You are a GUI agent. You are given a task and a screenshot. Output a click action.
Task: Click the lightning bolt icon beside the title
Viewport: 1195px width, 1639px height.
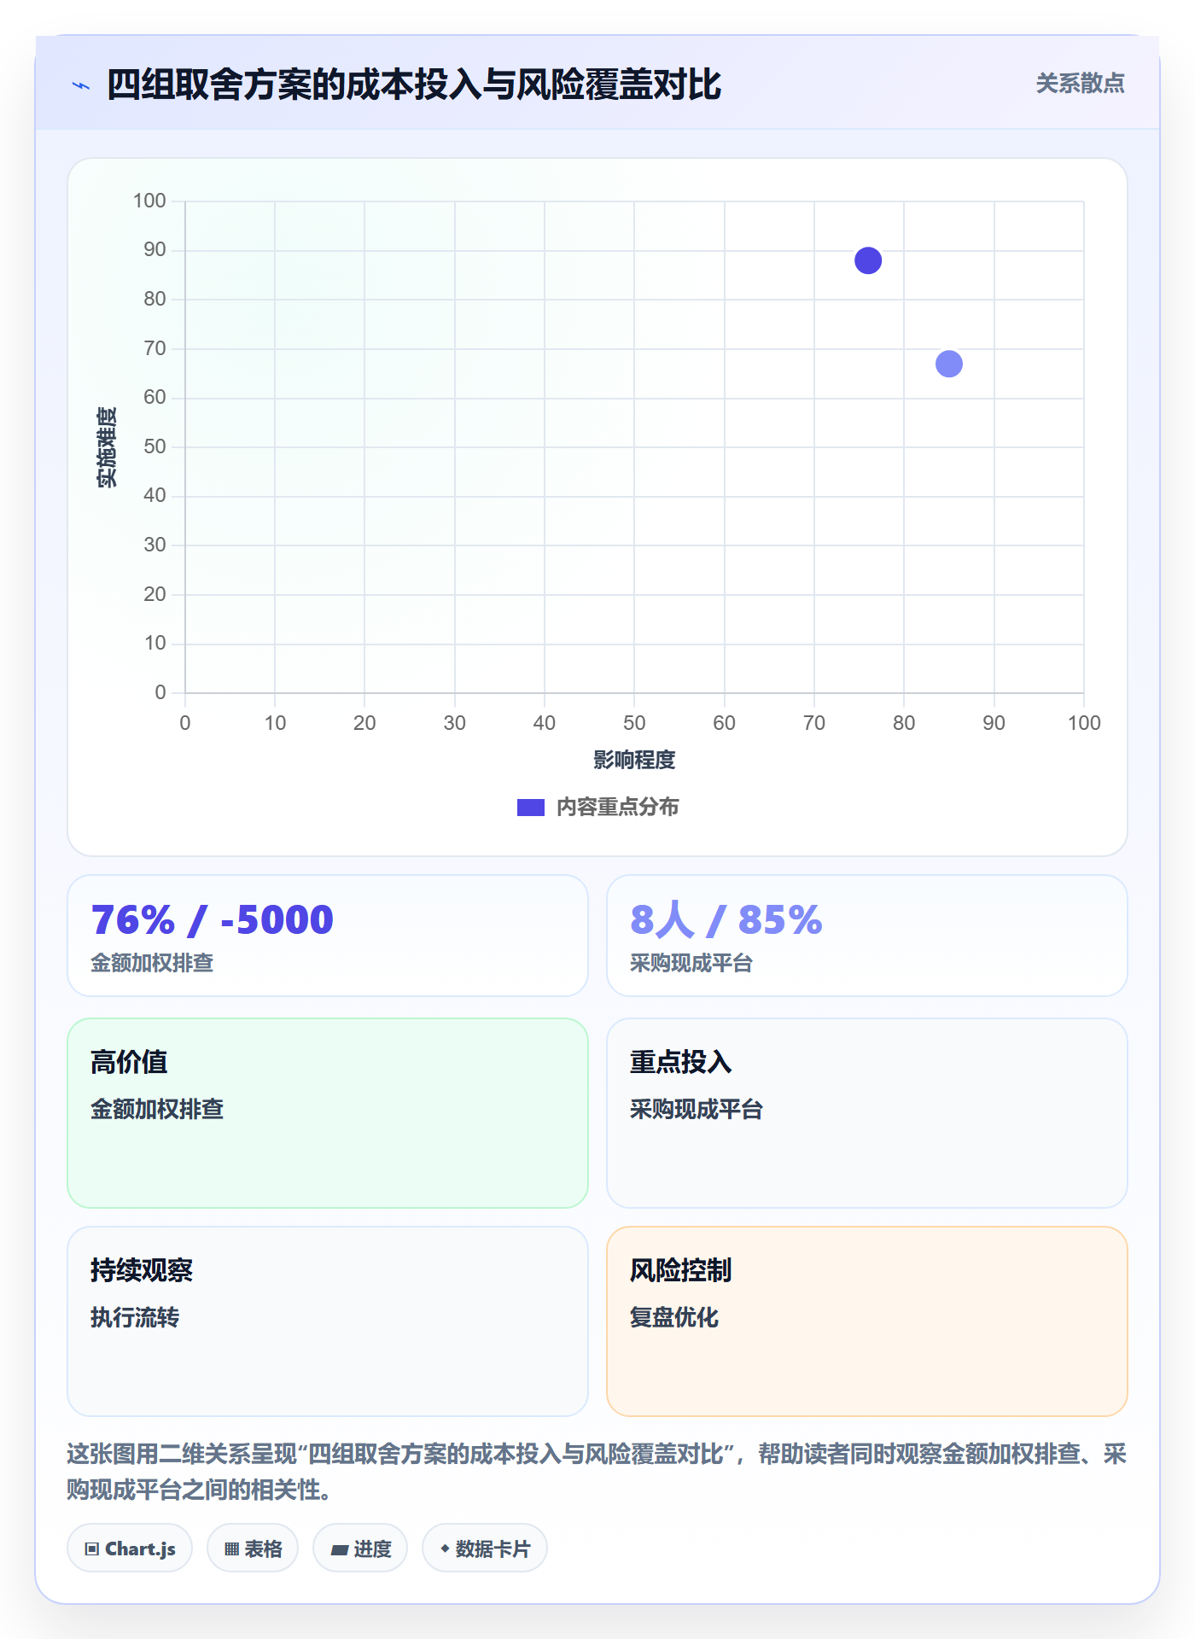pyautogui.click(x=81, y=85)
